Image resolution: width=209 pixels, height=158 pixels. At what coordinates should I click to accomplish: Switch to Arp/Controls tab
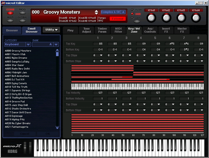[150, 30]
